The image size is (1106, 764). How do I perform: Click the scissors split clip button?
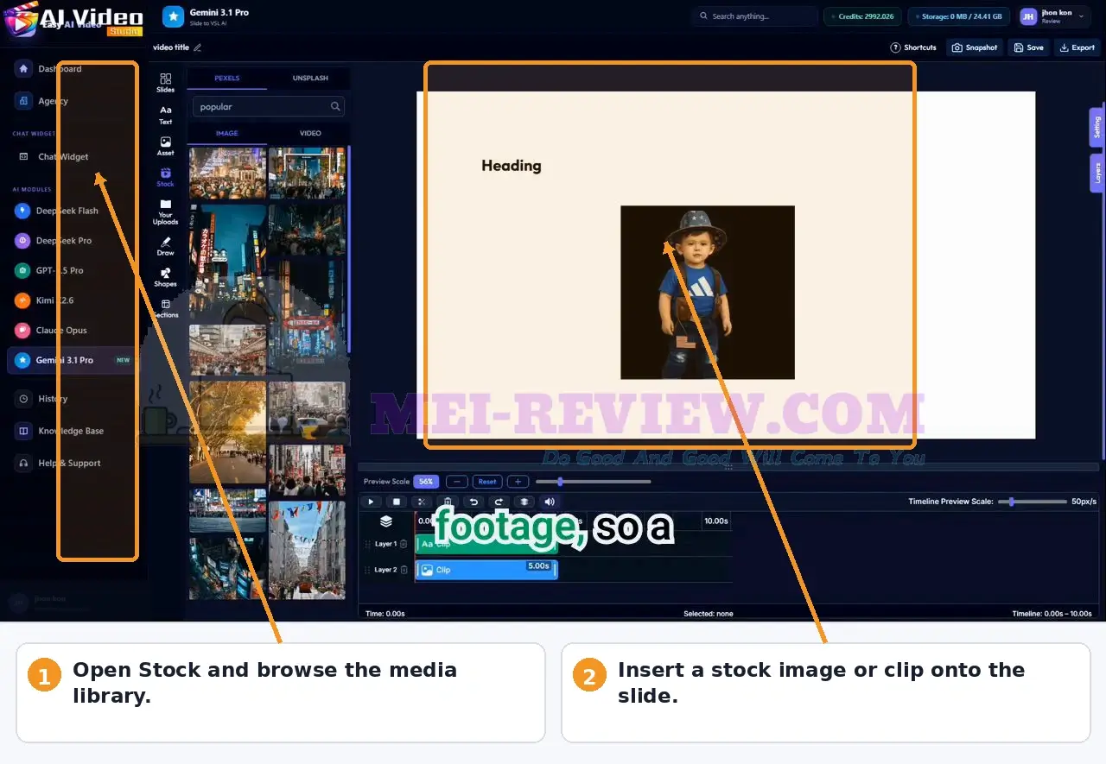pyautogui.click(x=422, y=502)
